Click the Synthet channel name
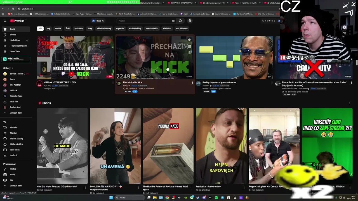This screenshot has height=201, width=358. [x=206, y=86]
